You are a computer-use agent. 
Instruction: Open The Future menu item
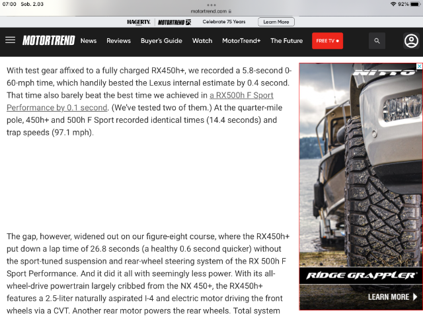(286, 41)
